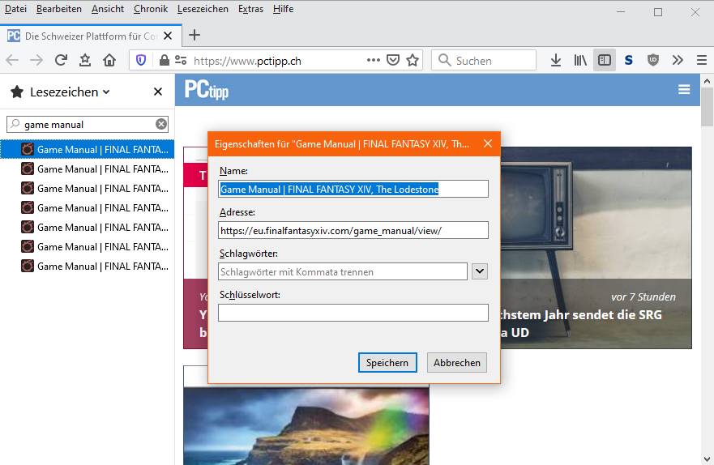Image resolution: width=714 pixels, height=465 pixels.
Task: Save page to Pocket icon
Action: pos(393,60)
